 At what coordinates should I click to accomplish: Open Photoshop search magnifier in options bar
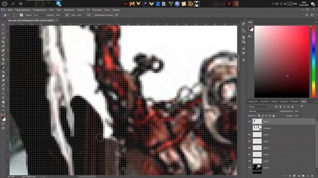click(307, 15)
